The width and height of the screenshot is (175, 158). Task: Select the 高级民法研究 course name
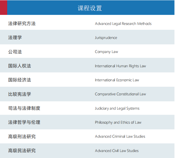coord(22,151)
